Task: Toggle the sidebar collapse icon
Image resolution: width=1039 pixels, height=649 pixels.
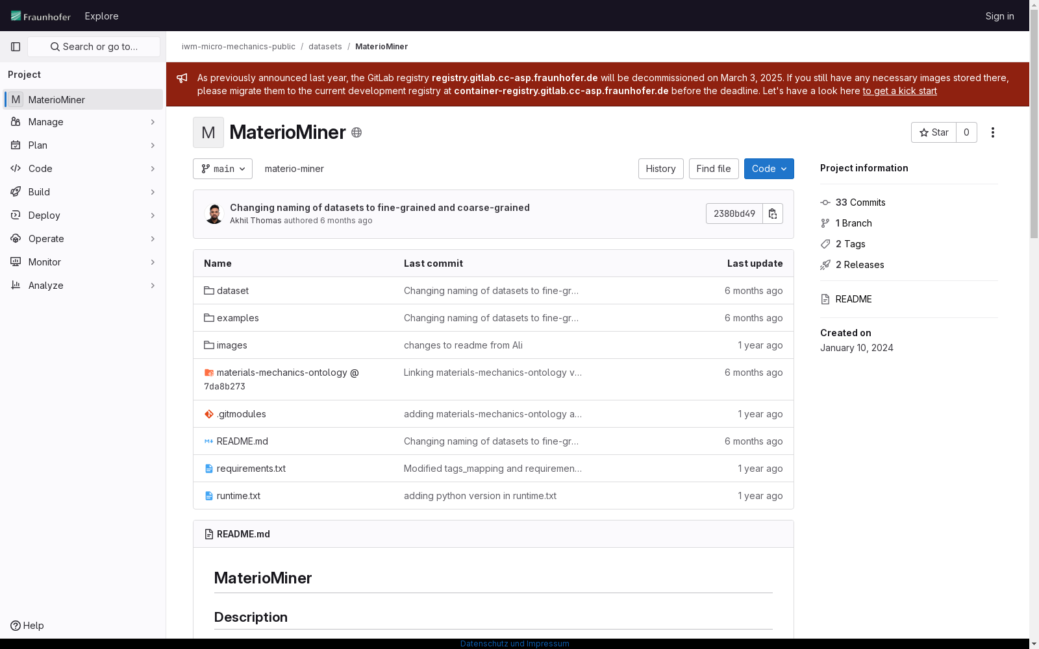Action: pyautogui.click(x=16, y=47)
